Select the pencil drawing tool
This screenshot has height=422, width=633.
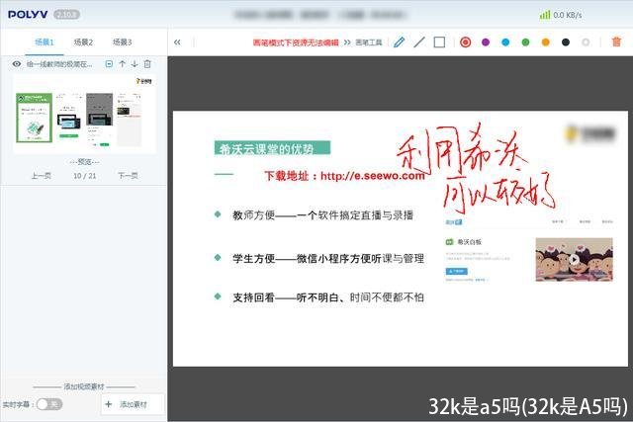(400, 42)
